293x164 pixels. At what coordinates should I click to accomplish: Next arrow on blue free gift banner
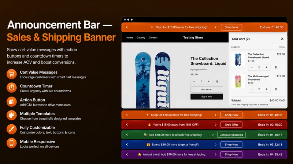pyautogui.click(x=215, y=144)
